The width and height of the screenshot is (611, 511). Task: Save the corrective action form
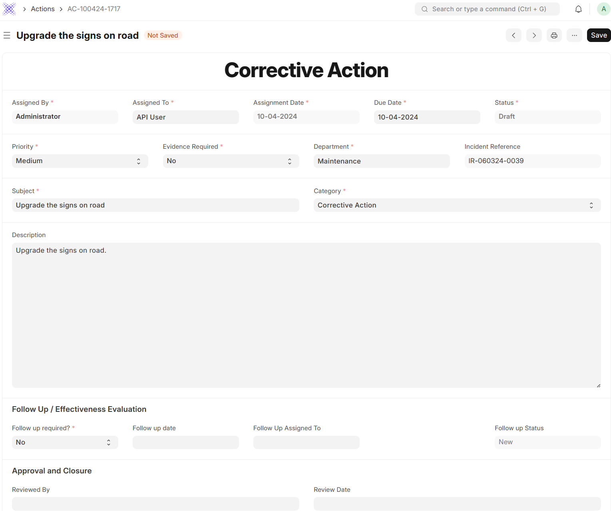(x=598, y=35)
